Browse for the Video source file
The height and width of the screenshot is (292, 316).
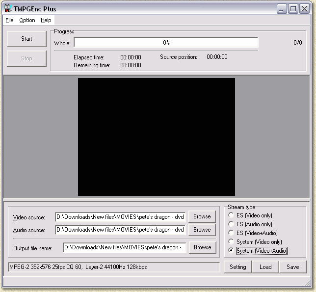coord(202,216)
